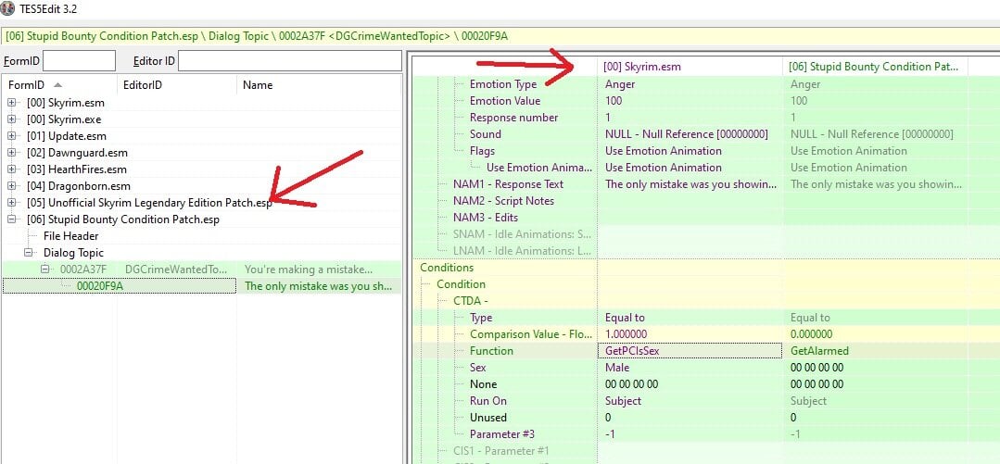
Task: Collapse the 0002A37F DGCrimeWantedTopic node
Action: (44, 269)
